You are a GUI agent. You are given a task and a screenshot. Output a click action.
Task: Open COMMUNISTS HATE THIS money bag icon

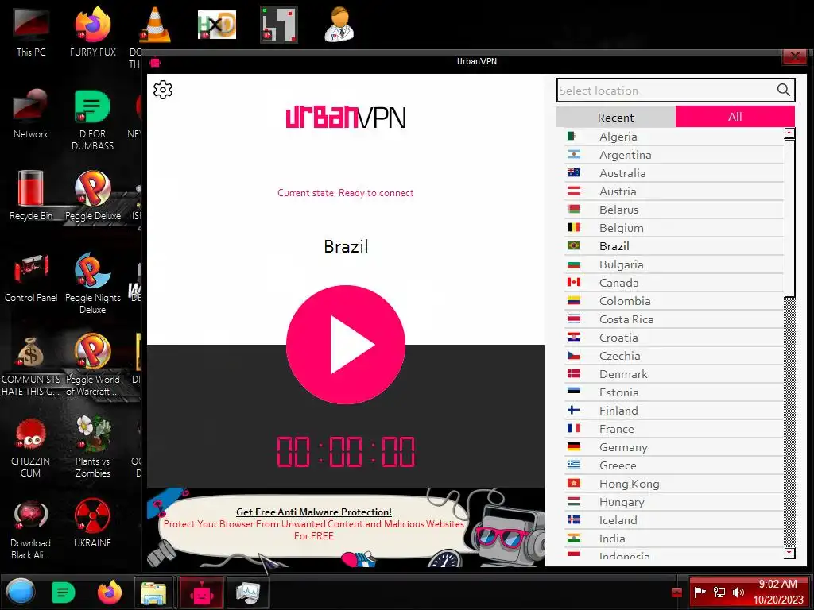31,365
